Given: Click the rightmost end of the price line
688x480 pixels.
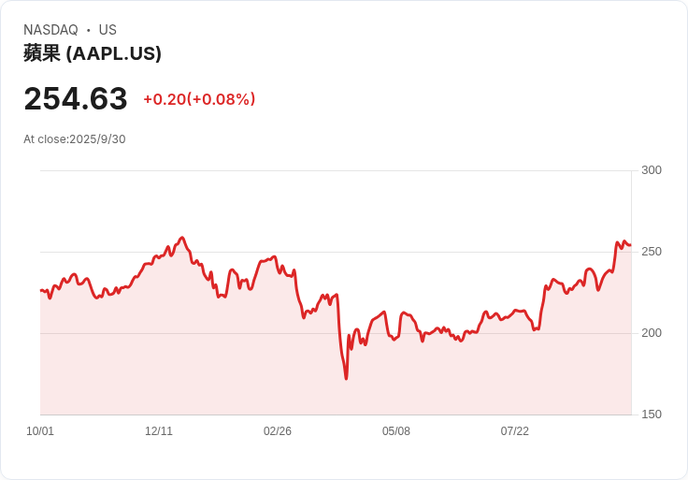Looking at the screenshot, I should click(x=631, y=245).
